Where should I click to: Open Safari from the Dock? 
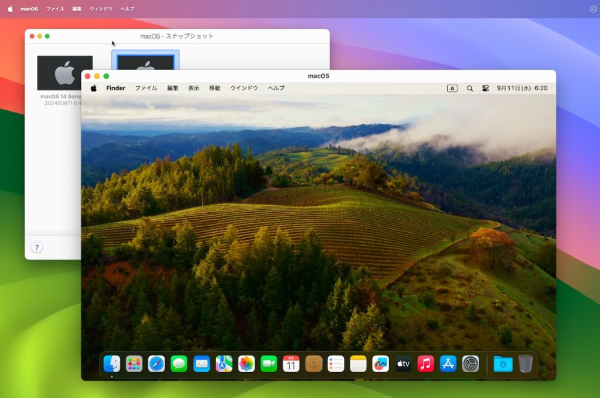click(156, 364)
